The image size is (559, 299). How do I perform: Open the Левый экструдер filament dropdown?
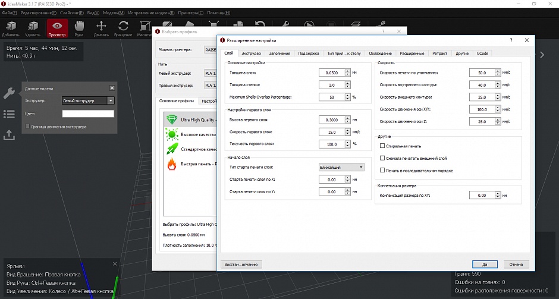pos(211,74)
